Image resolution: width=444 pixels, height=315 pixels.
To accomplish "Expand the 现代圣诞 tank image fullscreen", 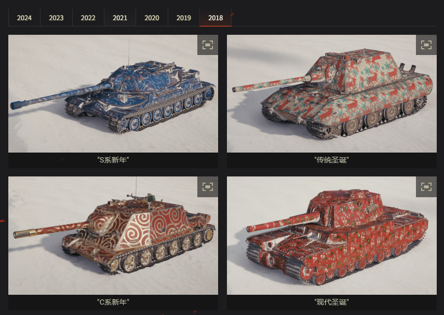I will [x=426, y=187].
